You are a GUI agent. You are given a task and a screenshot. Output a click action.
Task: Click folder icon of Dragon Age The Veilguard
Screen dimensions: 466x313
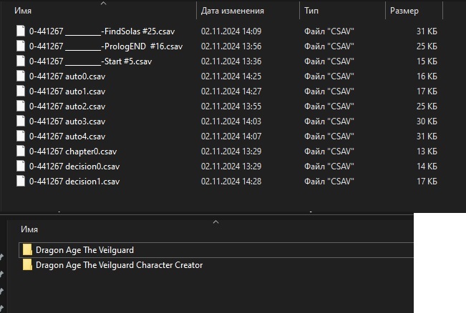click(27, 250)
